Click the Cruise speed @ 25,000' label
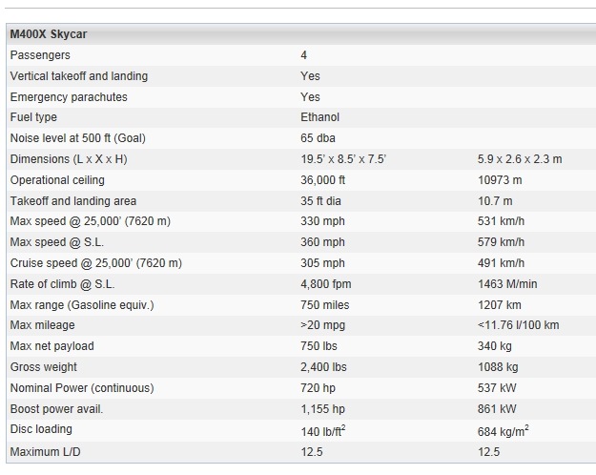This screenshot has height=475, width=596. [95, 263]
